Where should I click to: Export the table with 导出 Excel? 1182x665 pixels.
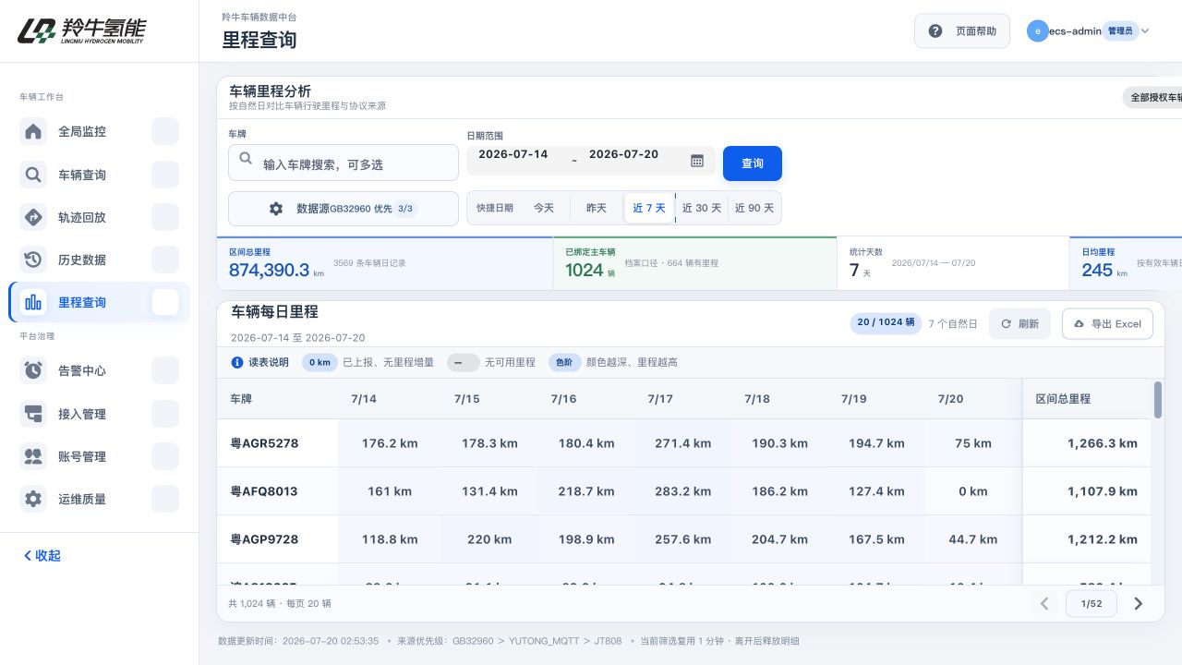[x=1107, y=324]
